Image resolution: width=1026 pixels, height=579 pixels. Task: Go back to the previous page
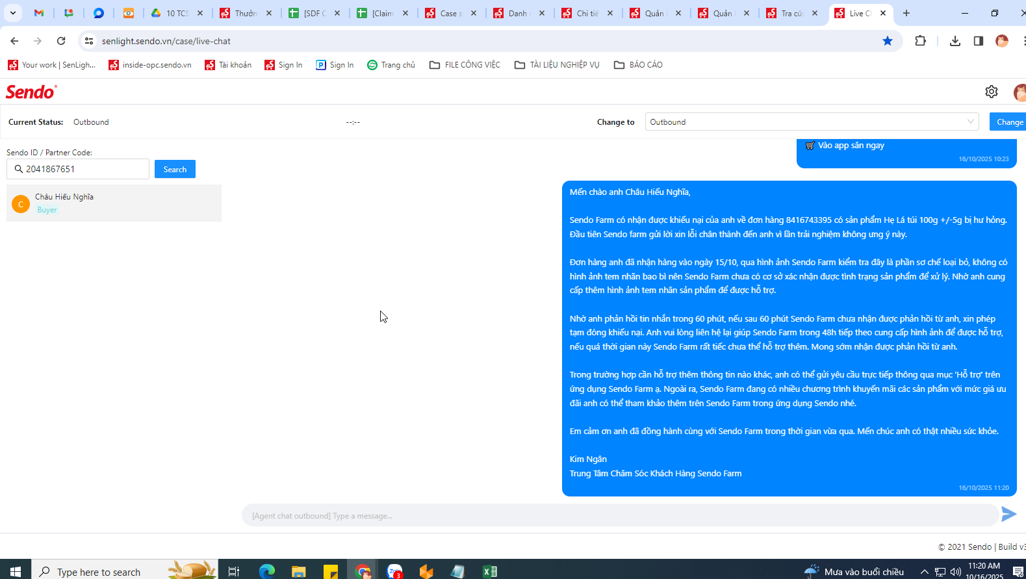pyautogui.click(x=14, y=41)
